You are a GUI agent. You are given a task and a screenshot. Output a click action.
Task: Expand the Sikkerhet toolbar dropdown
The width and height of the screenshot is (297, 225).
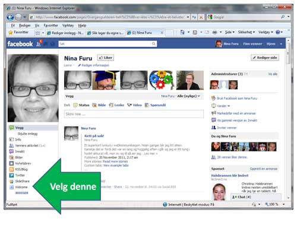[247, 32]
